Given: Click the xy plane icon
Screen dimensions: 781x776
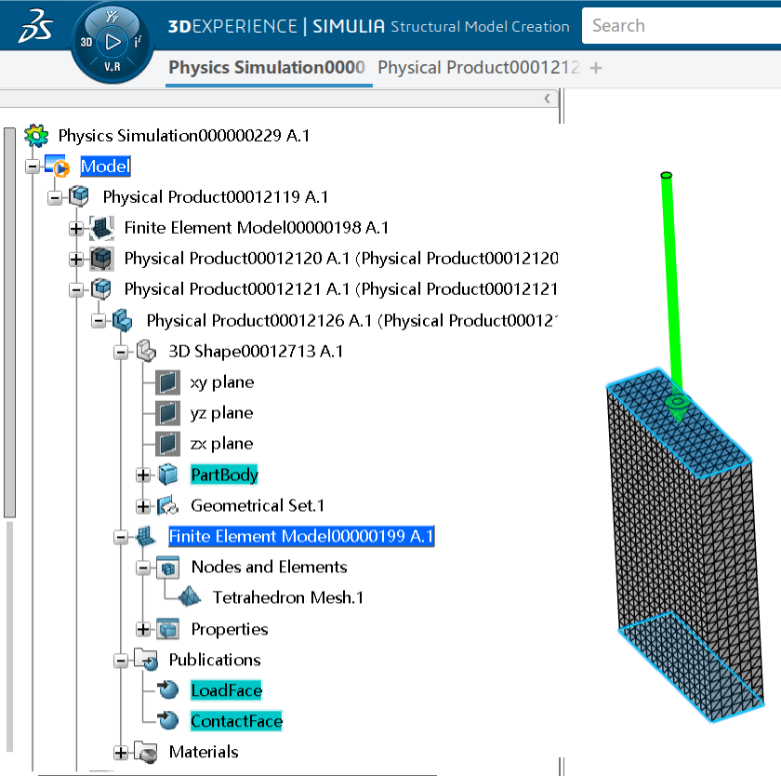Looking at the screenshot, I should coord(167,382).
